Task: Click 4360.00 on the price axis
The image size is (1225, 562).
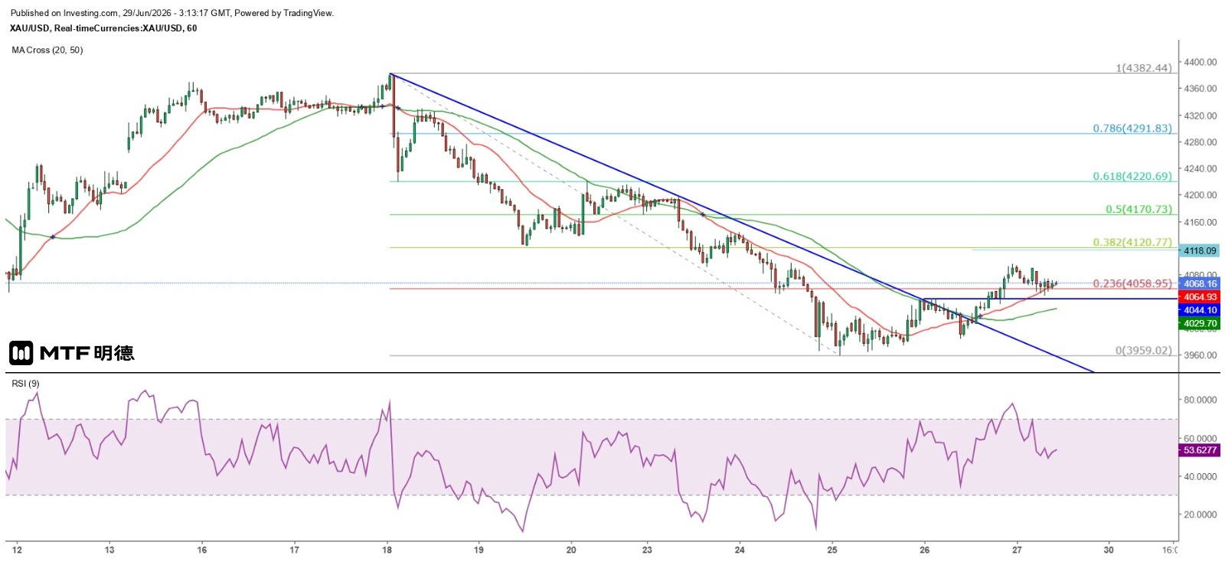Action: coord(1200,89)
